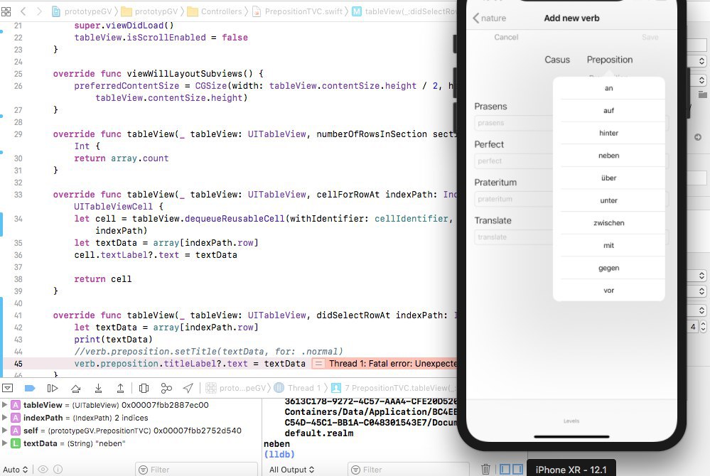Image resolution: width=710 pixels, height=476 pixels.
Task: Select the Controllers folder breadcrumb
Action: click(x=215, y=11)
